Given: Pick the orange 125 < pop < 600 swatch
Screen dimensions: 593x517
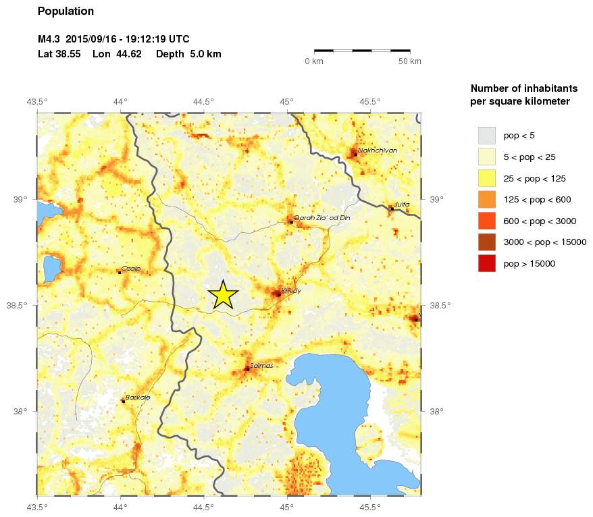Looking at the screenshot, I should coord(487,200).
